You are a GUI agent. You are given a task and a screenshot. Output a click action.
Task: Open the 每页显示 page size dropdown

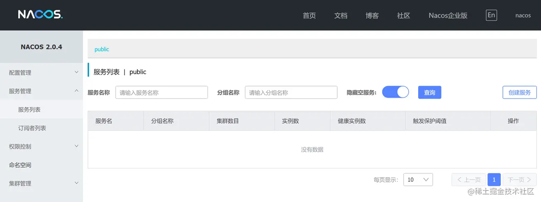click(x=418, y=180)
